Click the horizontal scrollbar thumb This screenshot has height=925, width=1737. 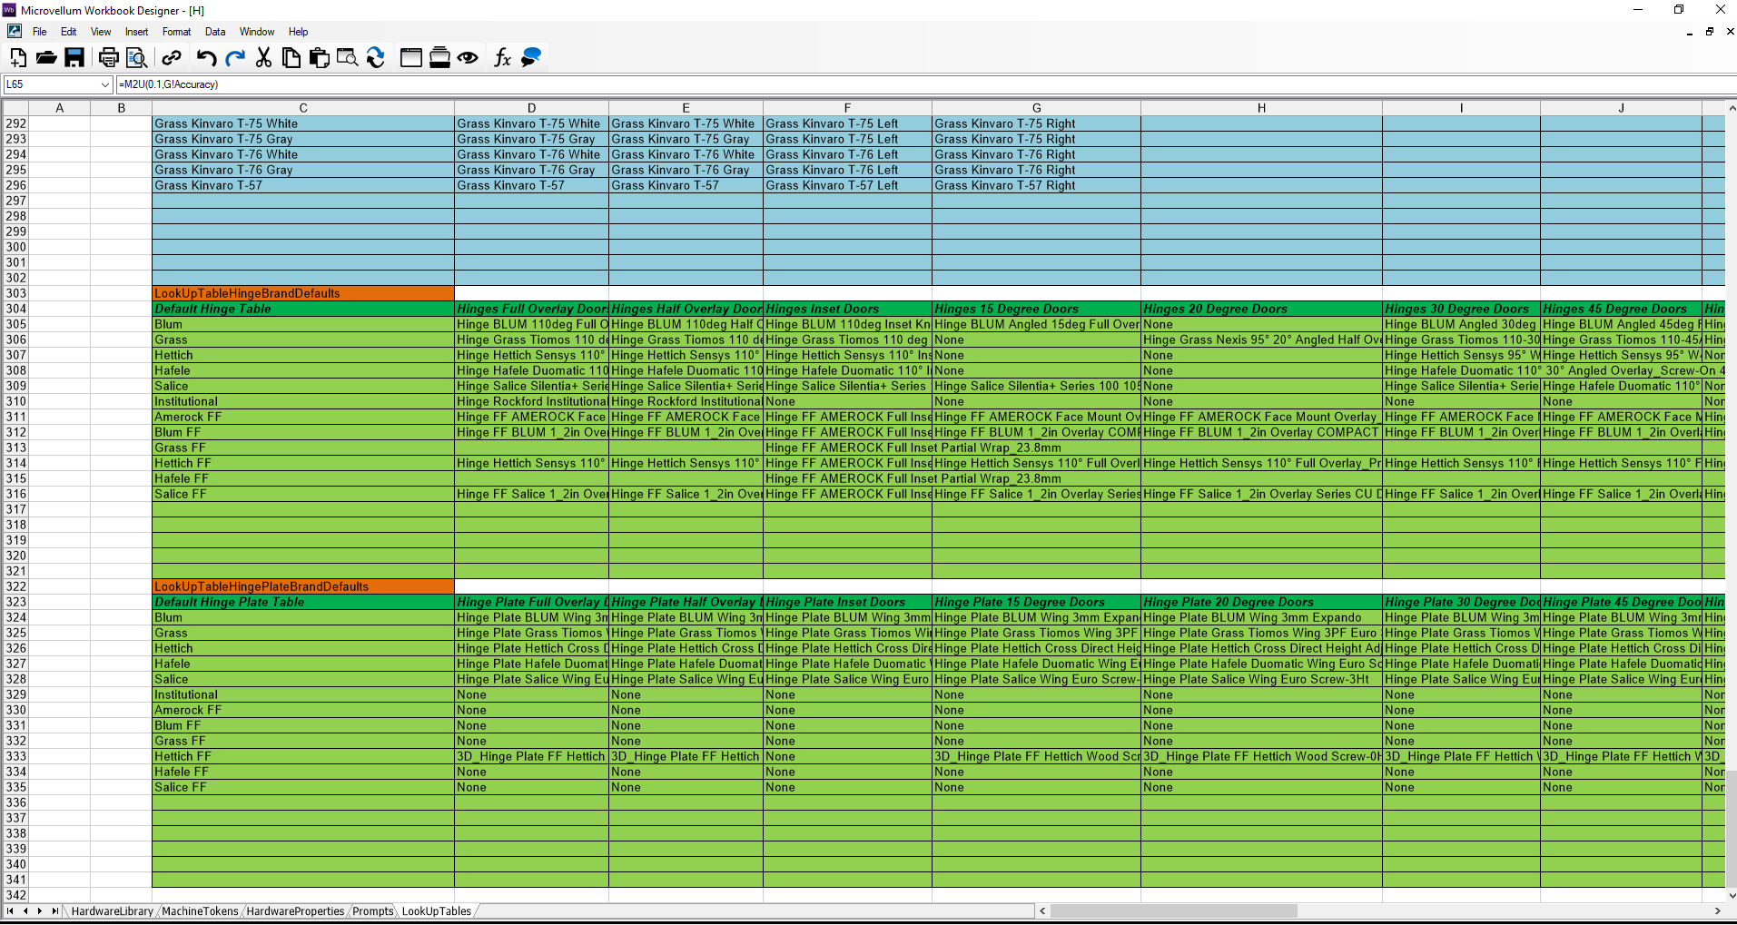click(x=1173, y=911)
